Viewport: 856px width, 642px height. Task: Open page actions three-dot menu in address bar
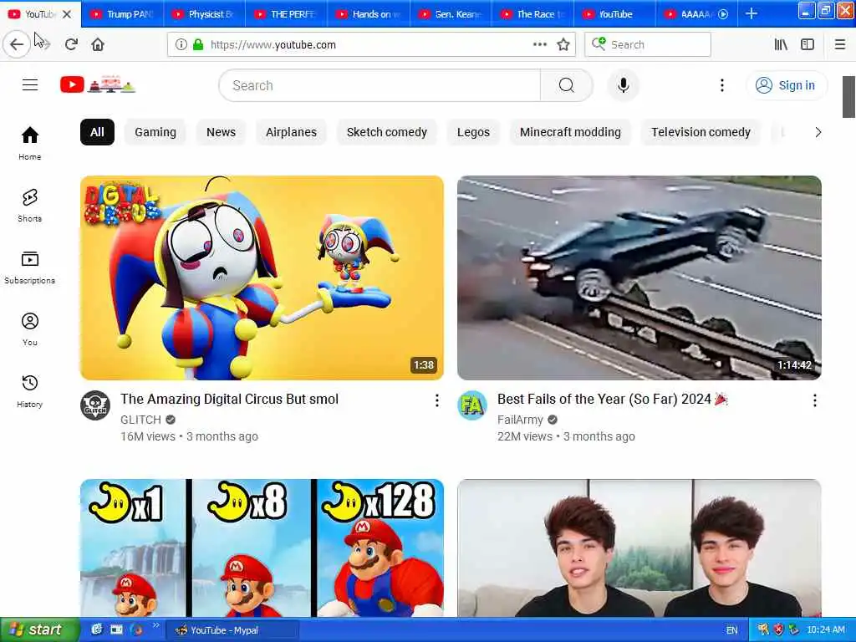tap(539, 44)
